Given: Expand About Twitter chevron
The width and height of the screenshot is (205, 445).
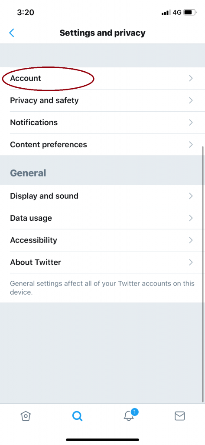Looking at the screenshot, I should pyautogui.click(x=191, y=262).
